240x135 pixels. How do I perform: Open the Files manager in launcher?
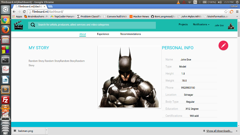click(x=5, y=40)
